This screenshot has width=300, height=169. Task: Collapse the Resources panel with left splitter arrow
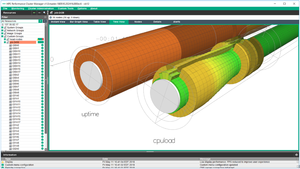coord(48,12)
